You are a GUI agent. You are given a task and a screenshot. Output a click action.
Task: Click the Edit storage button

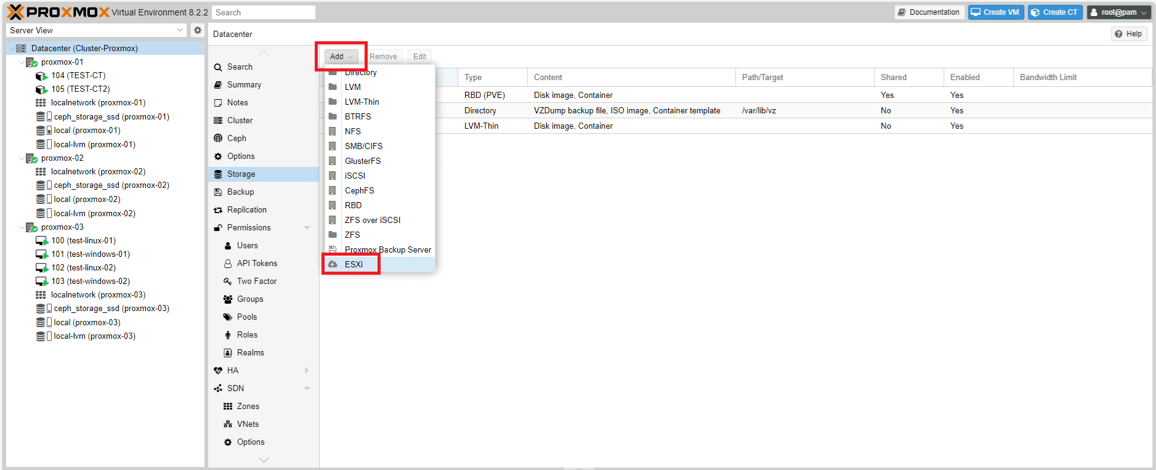coord(419,57)
